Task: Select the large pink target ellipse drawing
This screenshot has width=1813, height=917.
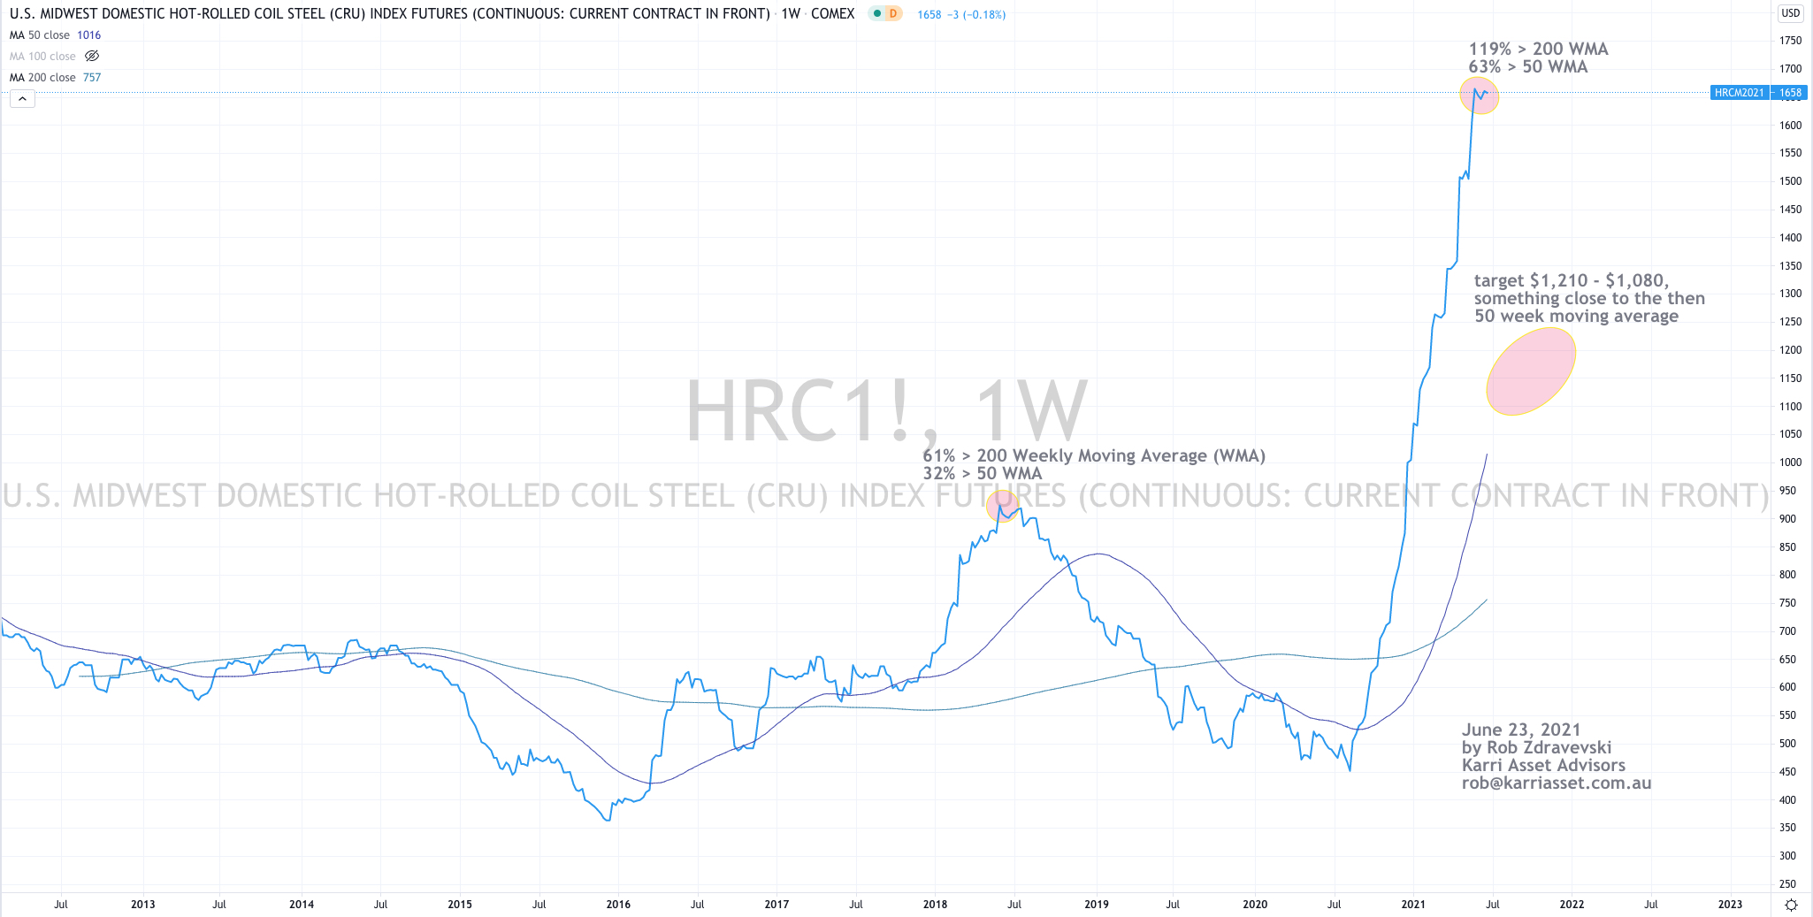Action: click(x=1531, y=371)
